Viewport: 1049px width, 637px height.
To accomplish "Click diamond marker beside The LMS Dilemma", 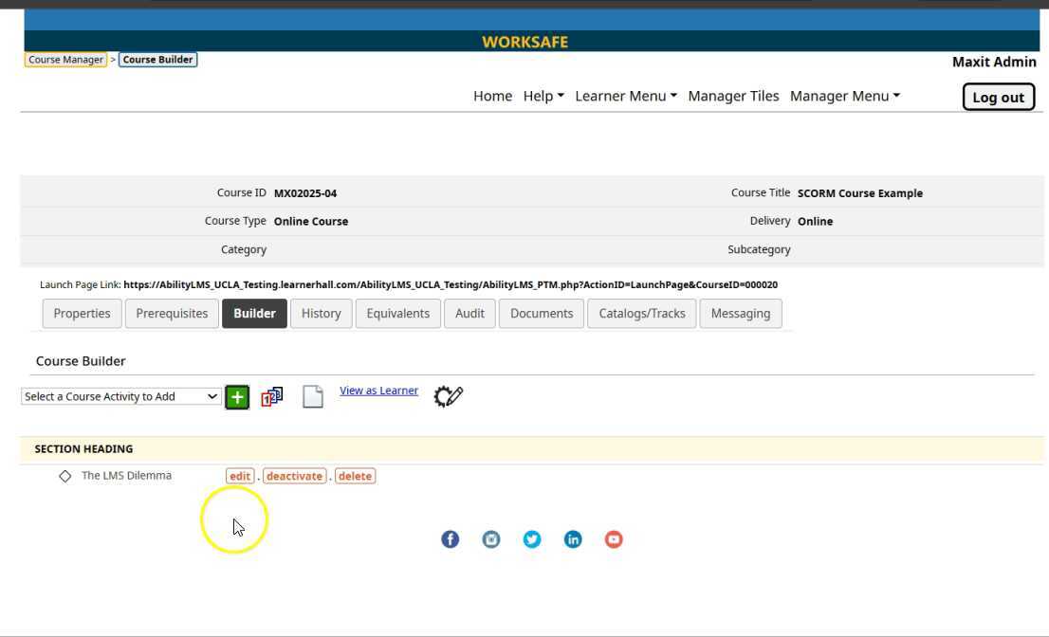I will coord(64,476).
